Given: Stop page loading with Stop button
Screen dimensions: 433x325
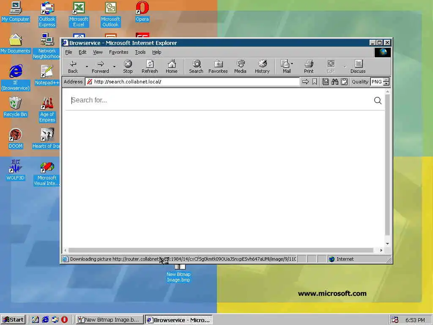Looking at the screenshot, I should tap(128, 66).
